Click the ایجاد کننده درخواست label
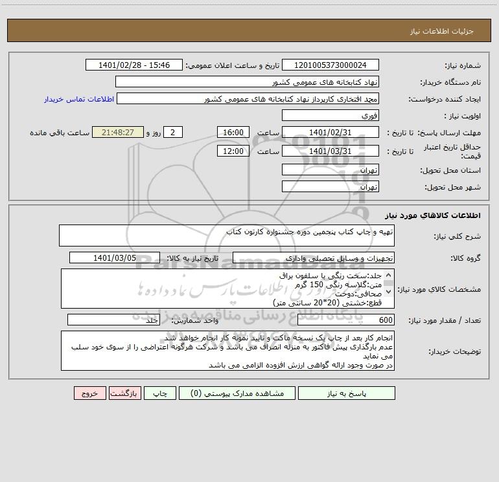Screen dimensions: 499x482 pyautogui.click(x=445, y=99)
